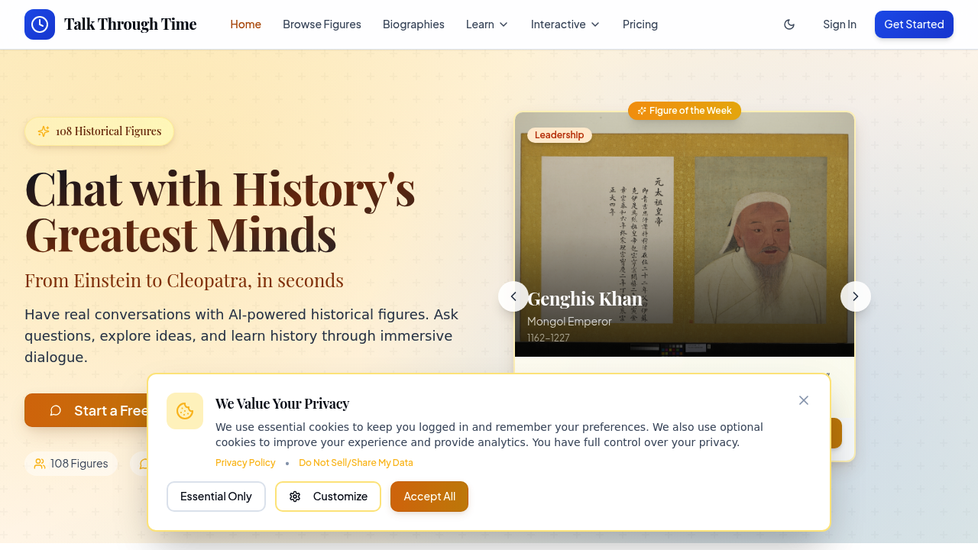The width and height of the screenshot is (978, 550).
Task: Click the Talk Through Time clock logo
Action: (x=39, y=24)
